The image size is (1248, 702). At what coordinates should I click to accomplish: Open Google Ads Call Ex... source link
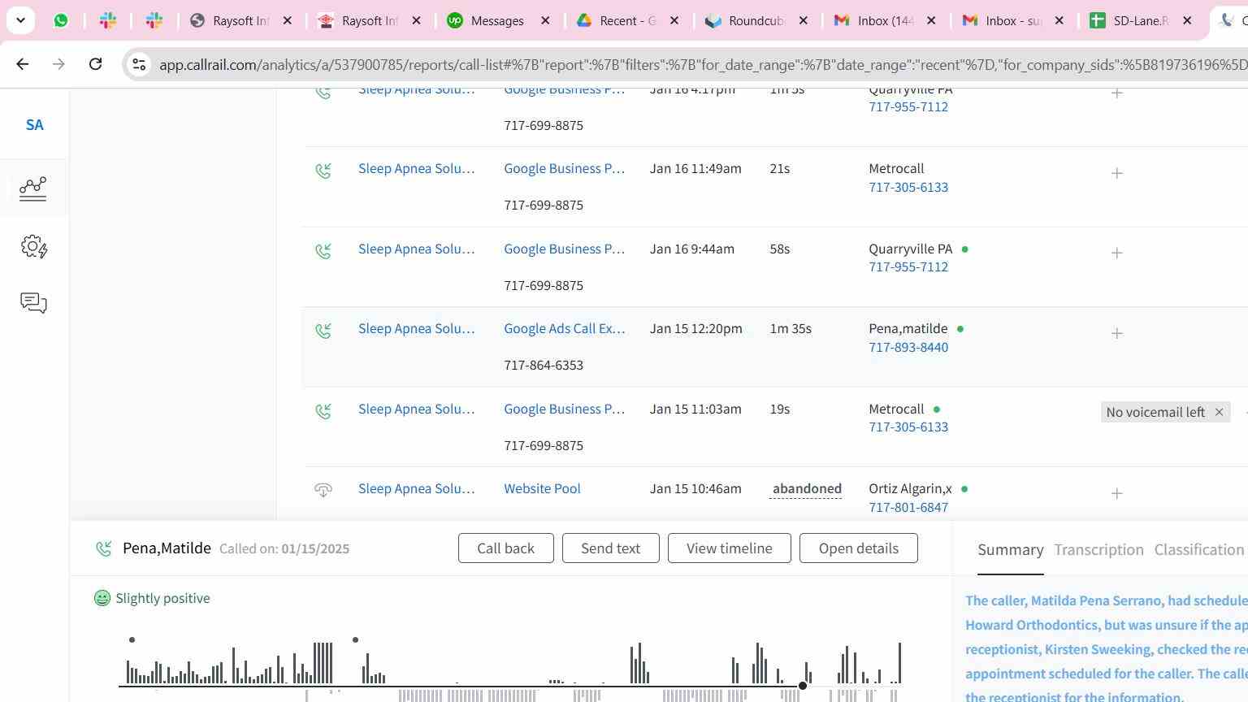pos(565,329)
